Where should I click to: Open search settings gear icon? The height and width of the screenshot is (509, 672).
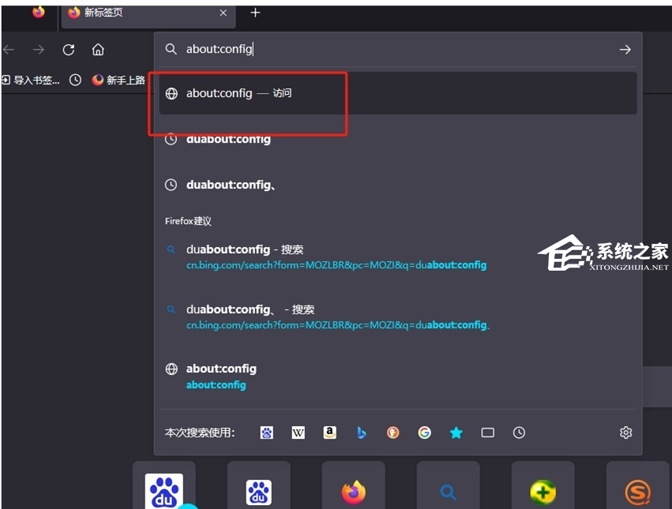625,432
